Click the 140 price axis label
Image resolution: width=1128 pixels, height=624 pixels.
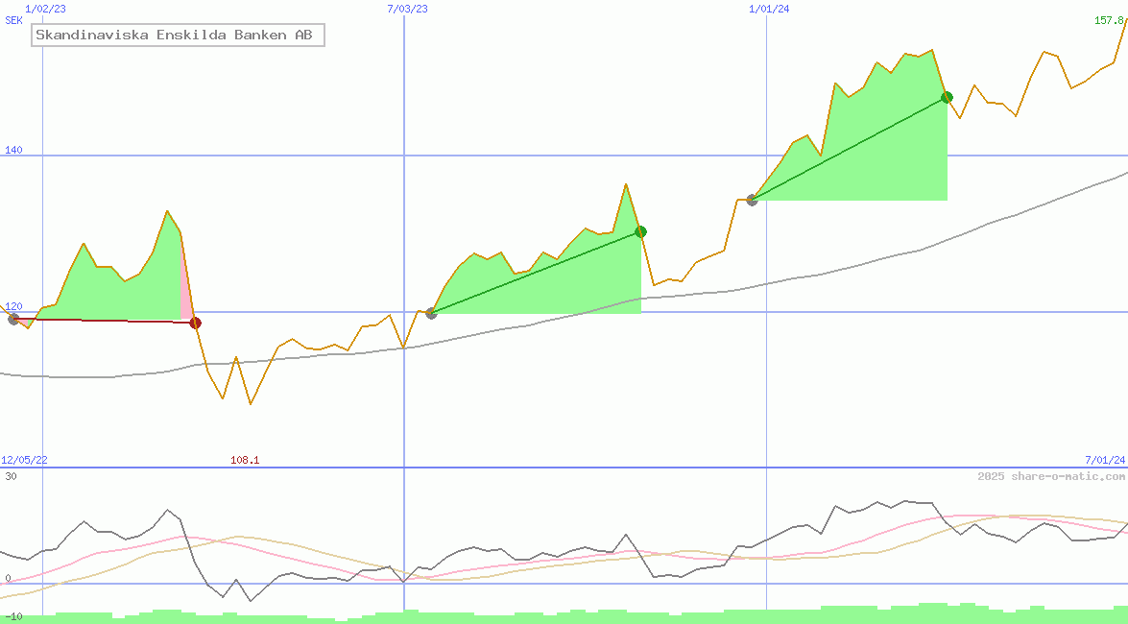13,150
